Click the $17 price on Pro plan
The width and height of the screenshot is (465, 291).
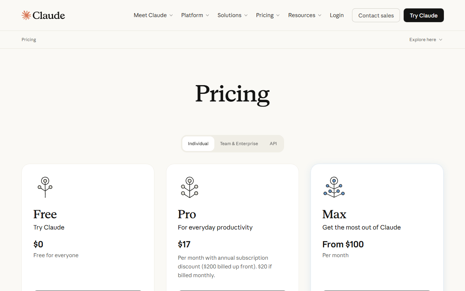(184, 244)
